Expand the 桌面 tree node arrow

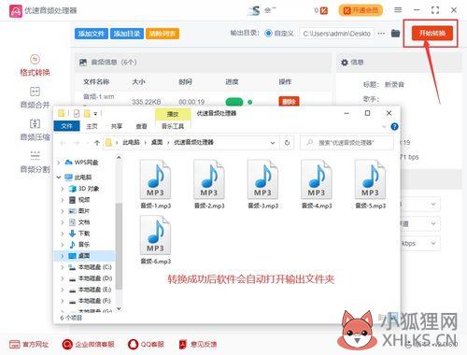pyautogui.click(x=63, y=256)
